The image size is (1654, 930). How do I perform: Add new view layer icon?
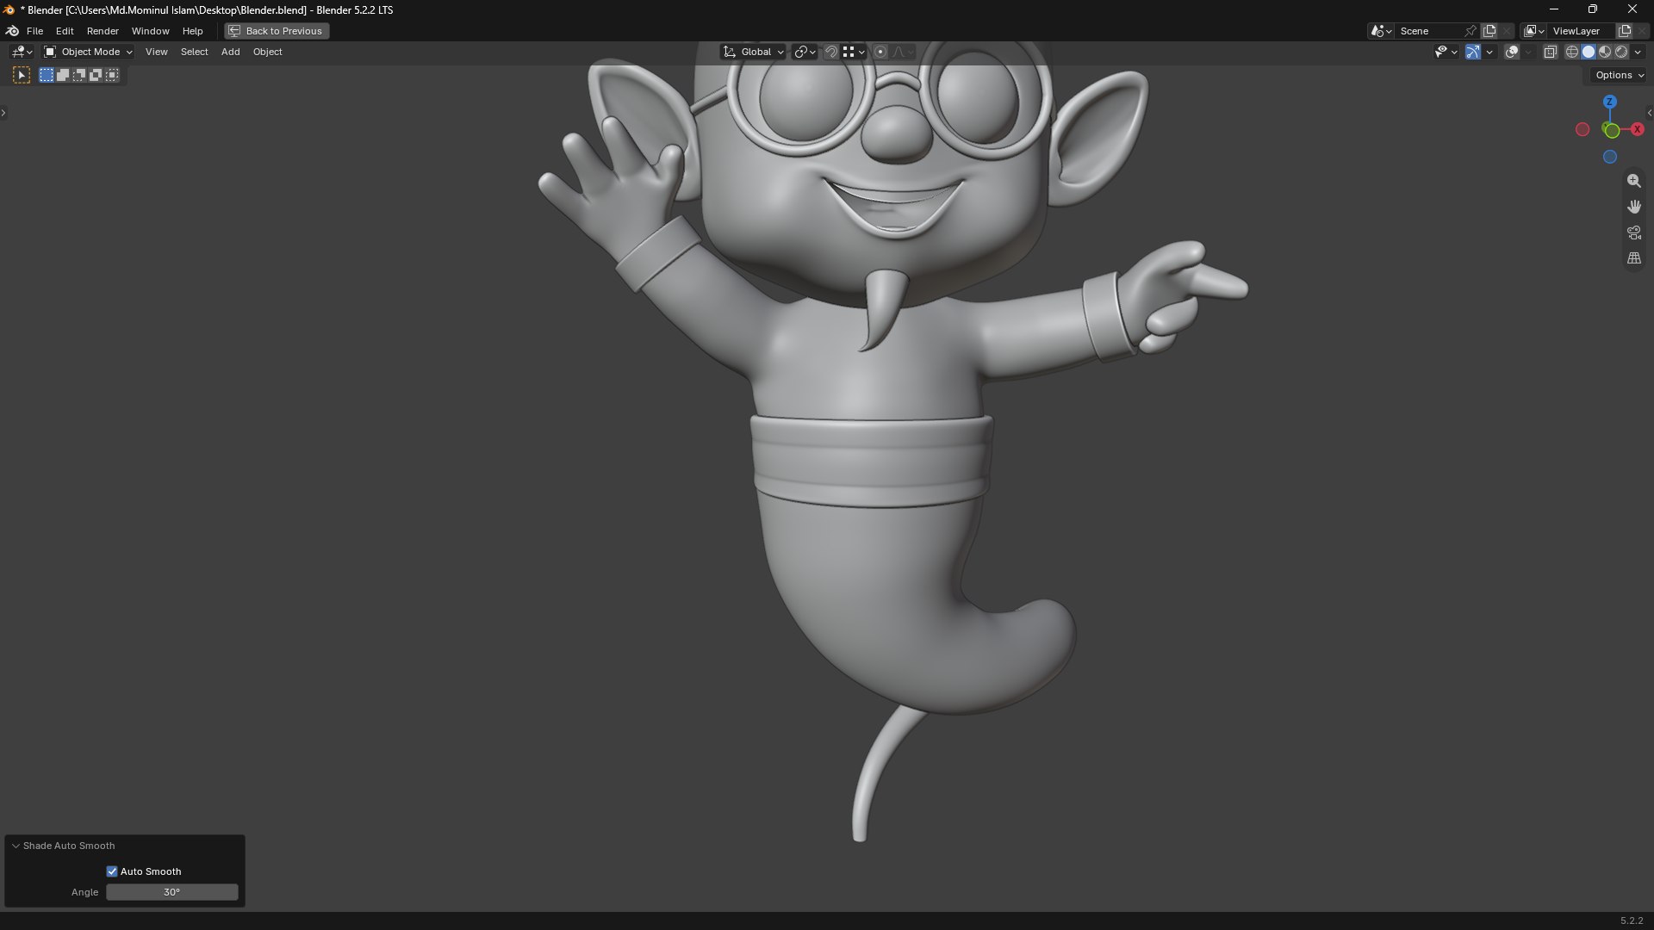click(x=1625, y=31)
